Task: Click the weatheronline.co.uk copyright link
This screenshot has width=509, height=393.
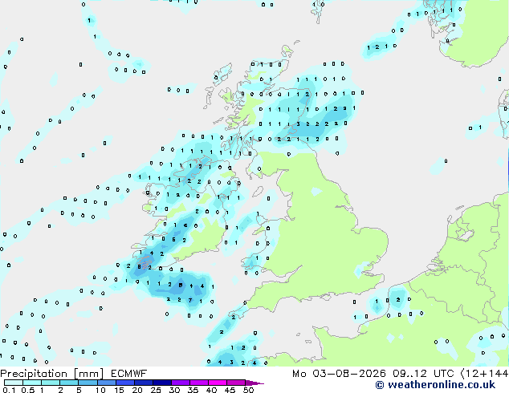Action: click(x=435, y=385)
